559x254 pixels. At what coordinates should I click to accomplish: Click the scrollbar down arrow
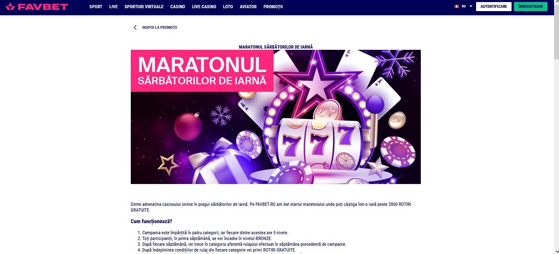coord(556,251)
